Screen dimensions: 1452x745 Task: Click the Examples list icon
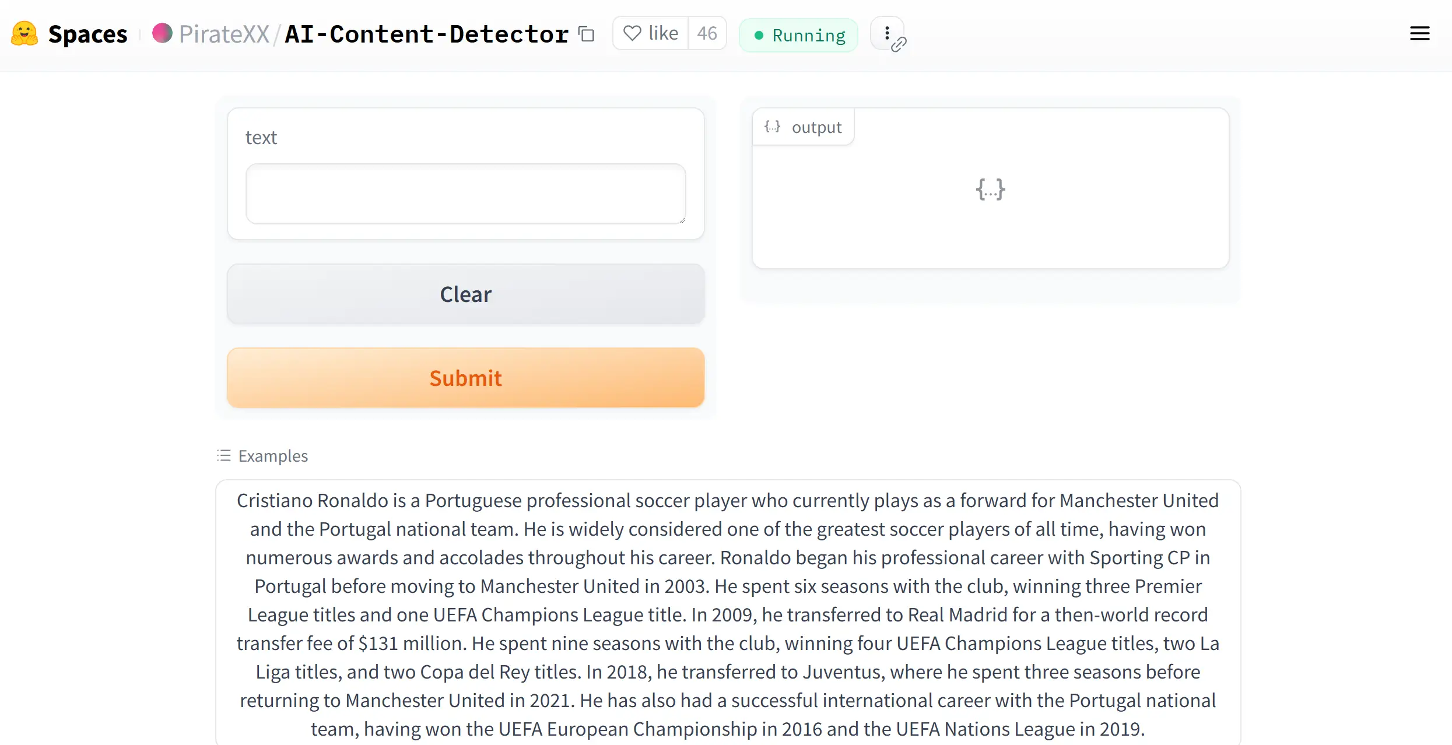coord(224,455)
